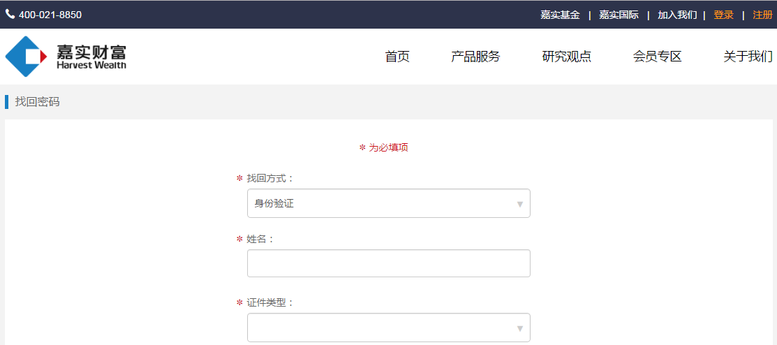The image size is (777, 345).
Task: Click the Harvest Wealth logo
Action: pos(66,57)
